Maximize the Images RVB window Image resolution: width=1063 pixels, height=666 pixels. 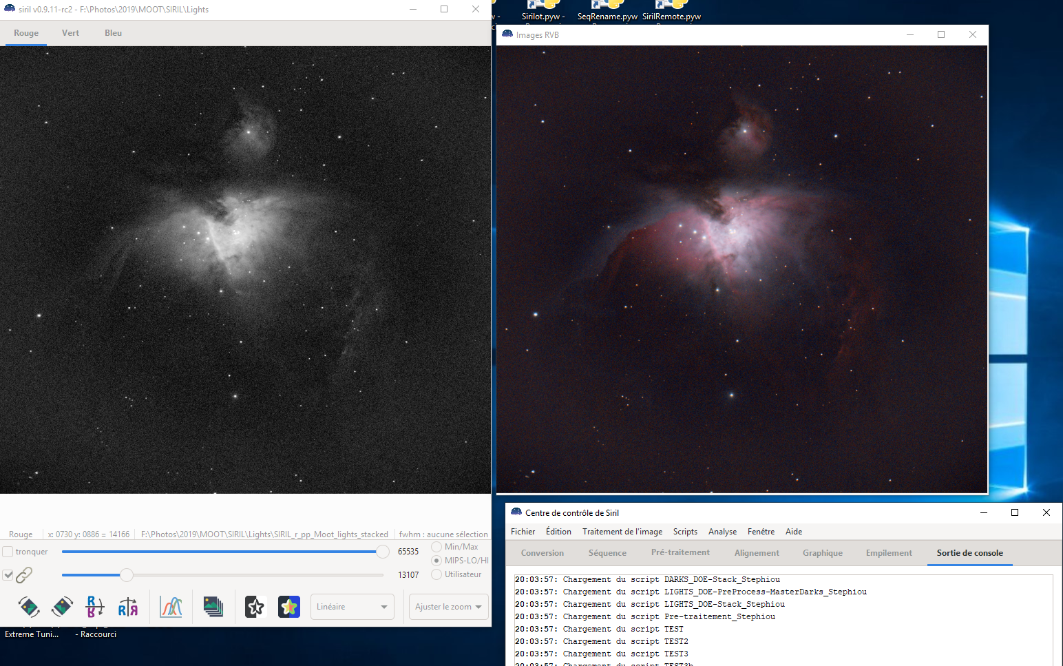tap(941, 34)
